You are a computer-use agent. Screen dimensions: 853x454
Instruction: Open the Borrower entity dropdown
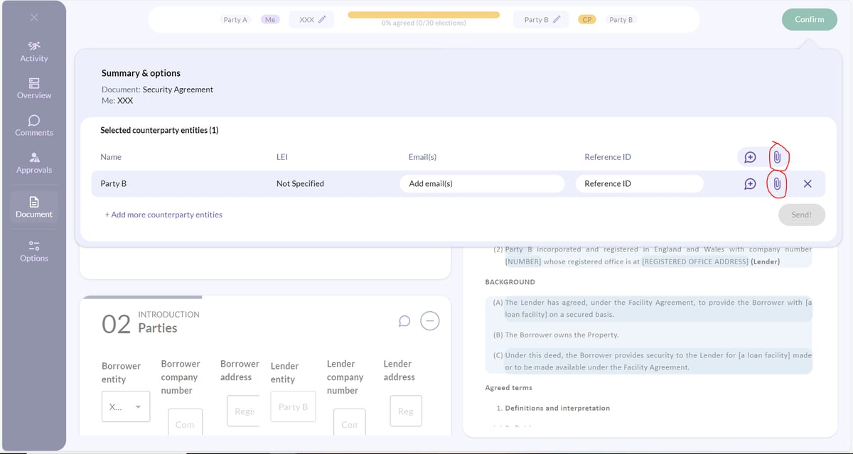[126, 406]
